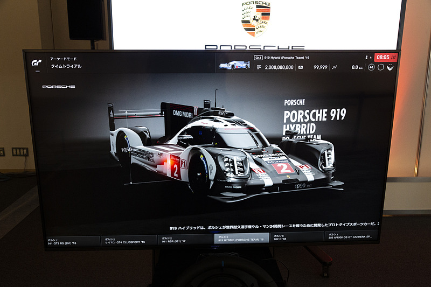Screen dimensions: 431x287
Task: Click the 1050 height dimension label
Action: coord(126,150)
